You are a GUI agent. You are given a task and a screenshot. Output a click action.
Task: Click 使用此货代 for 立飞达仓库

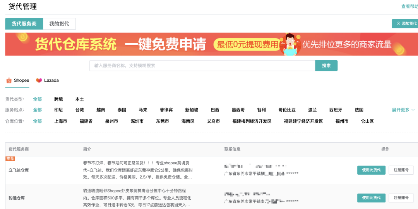point(371,170)
